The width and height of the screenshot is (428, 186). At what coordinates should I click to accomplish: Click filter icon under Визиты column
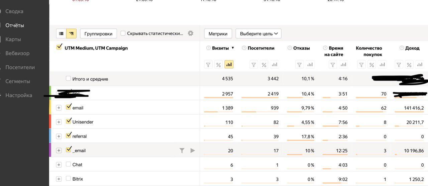[208, 64]
